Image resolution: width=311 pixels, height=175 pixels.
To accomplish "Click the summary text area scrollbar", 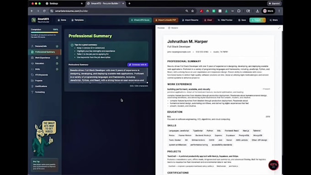I will click(147, 73).
